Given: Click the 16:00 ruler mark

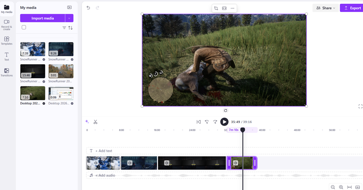Looking at the screenshot, I should (157, 130).
